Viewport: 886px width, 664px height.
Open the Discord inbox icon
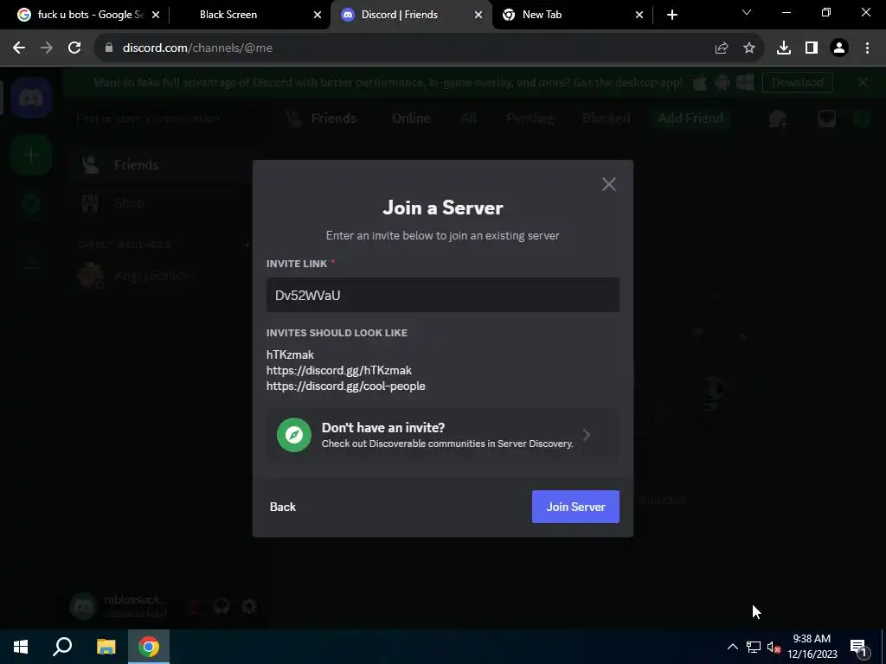coord(826,118)
